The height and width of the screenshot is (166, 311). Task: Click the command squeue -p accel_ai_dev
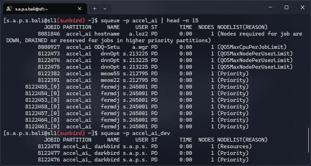point(135,133)
